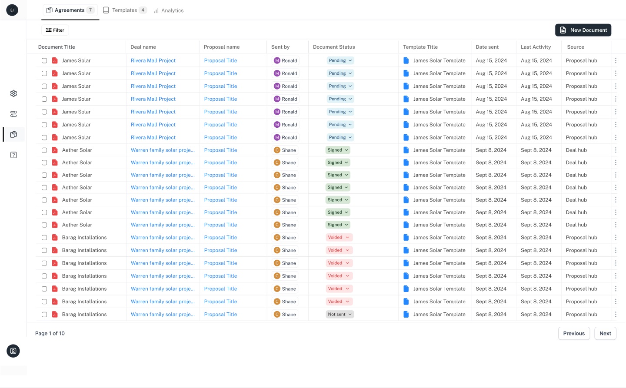Click the company logo avatar in sidebar
Image resolution: width=626 pixels, height=388 pixels.
point(12,10)
